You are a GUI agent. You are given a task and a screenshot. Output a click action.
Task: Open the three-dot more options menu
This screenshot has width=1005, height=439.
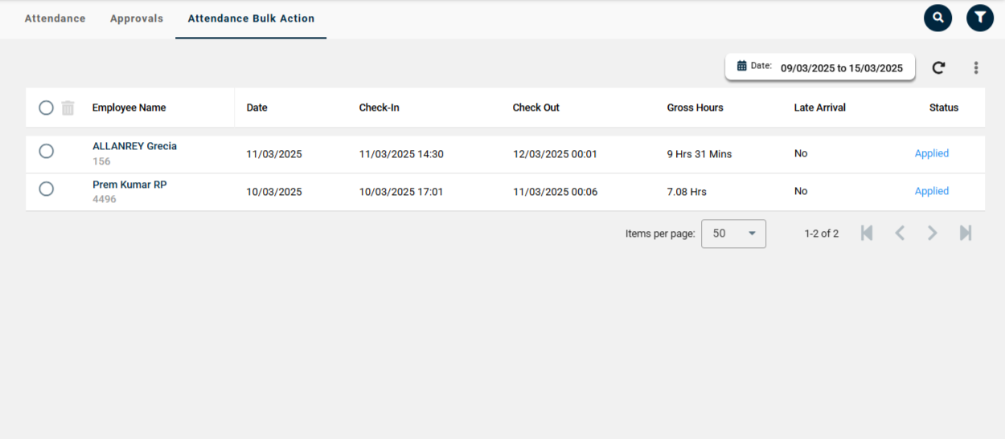[x=976, y=68]
